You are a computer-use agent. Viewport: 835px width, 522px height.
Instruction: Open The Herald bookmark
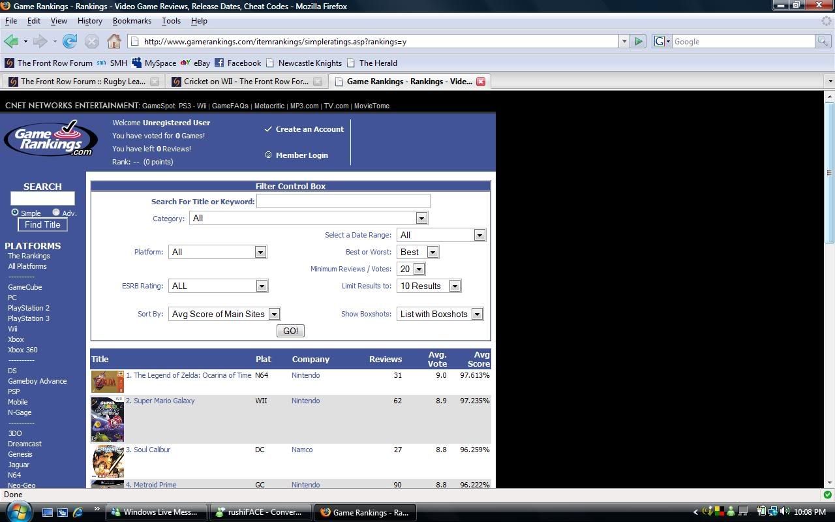[x=372, y=63]
